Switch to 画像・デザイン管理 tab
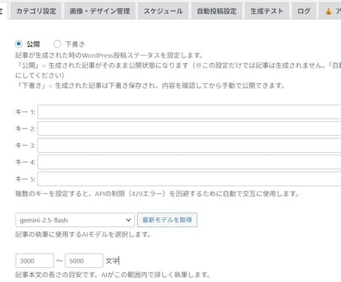This screenshot has height=282, width=341. pyautogui.click(x=100, y=11)
